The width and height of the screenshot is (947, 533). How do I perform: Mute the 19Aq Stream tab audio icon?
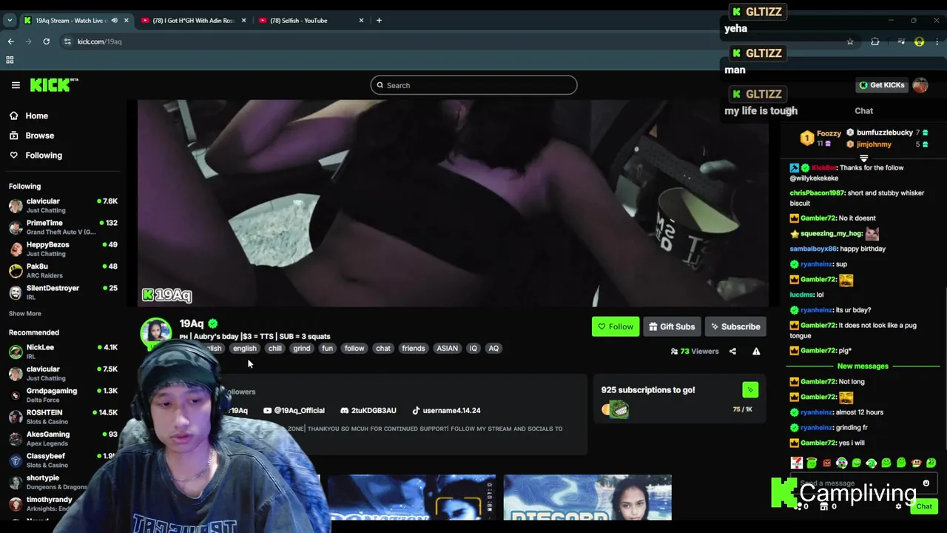(x=114, y=20)
